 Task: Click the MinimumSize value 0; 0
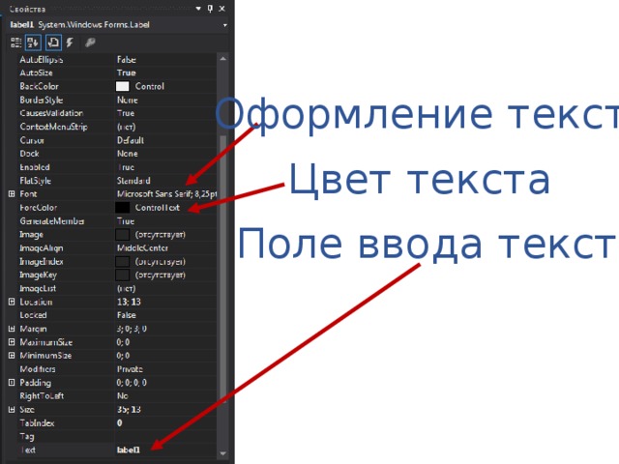point(123,356)
